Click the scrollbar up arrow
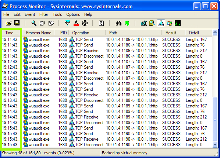220x158 pixels. coord(215,32)
